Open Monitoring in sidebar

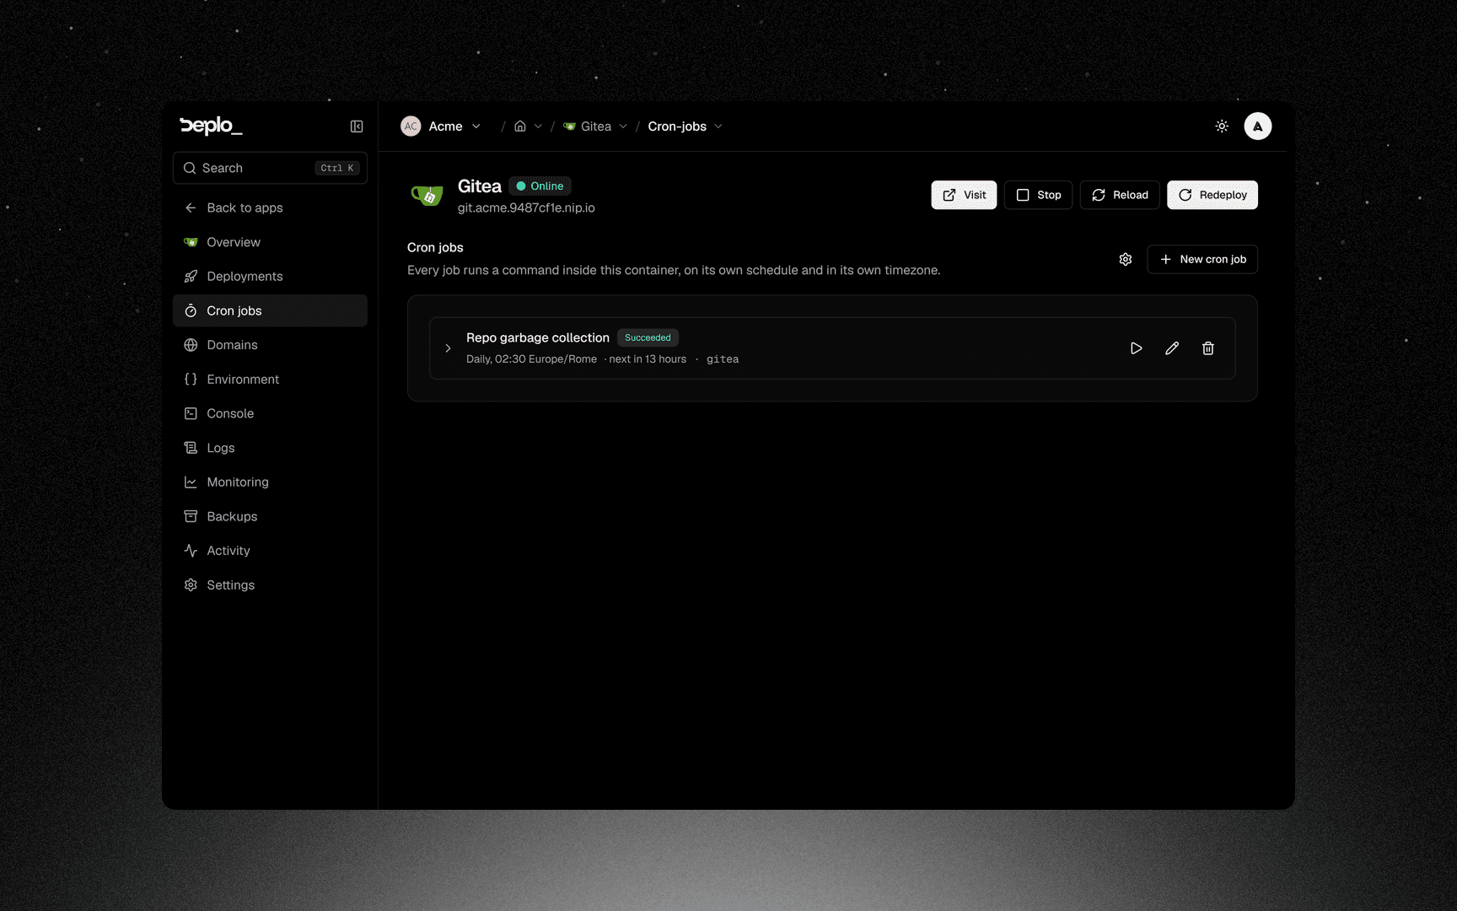coord(270,482)
